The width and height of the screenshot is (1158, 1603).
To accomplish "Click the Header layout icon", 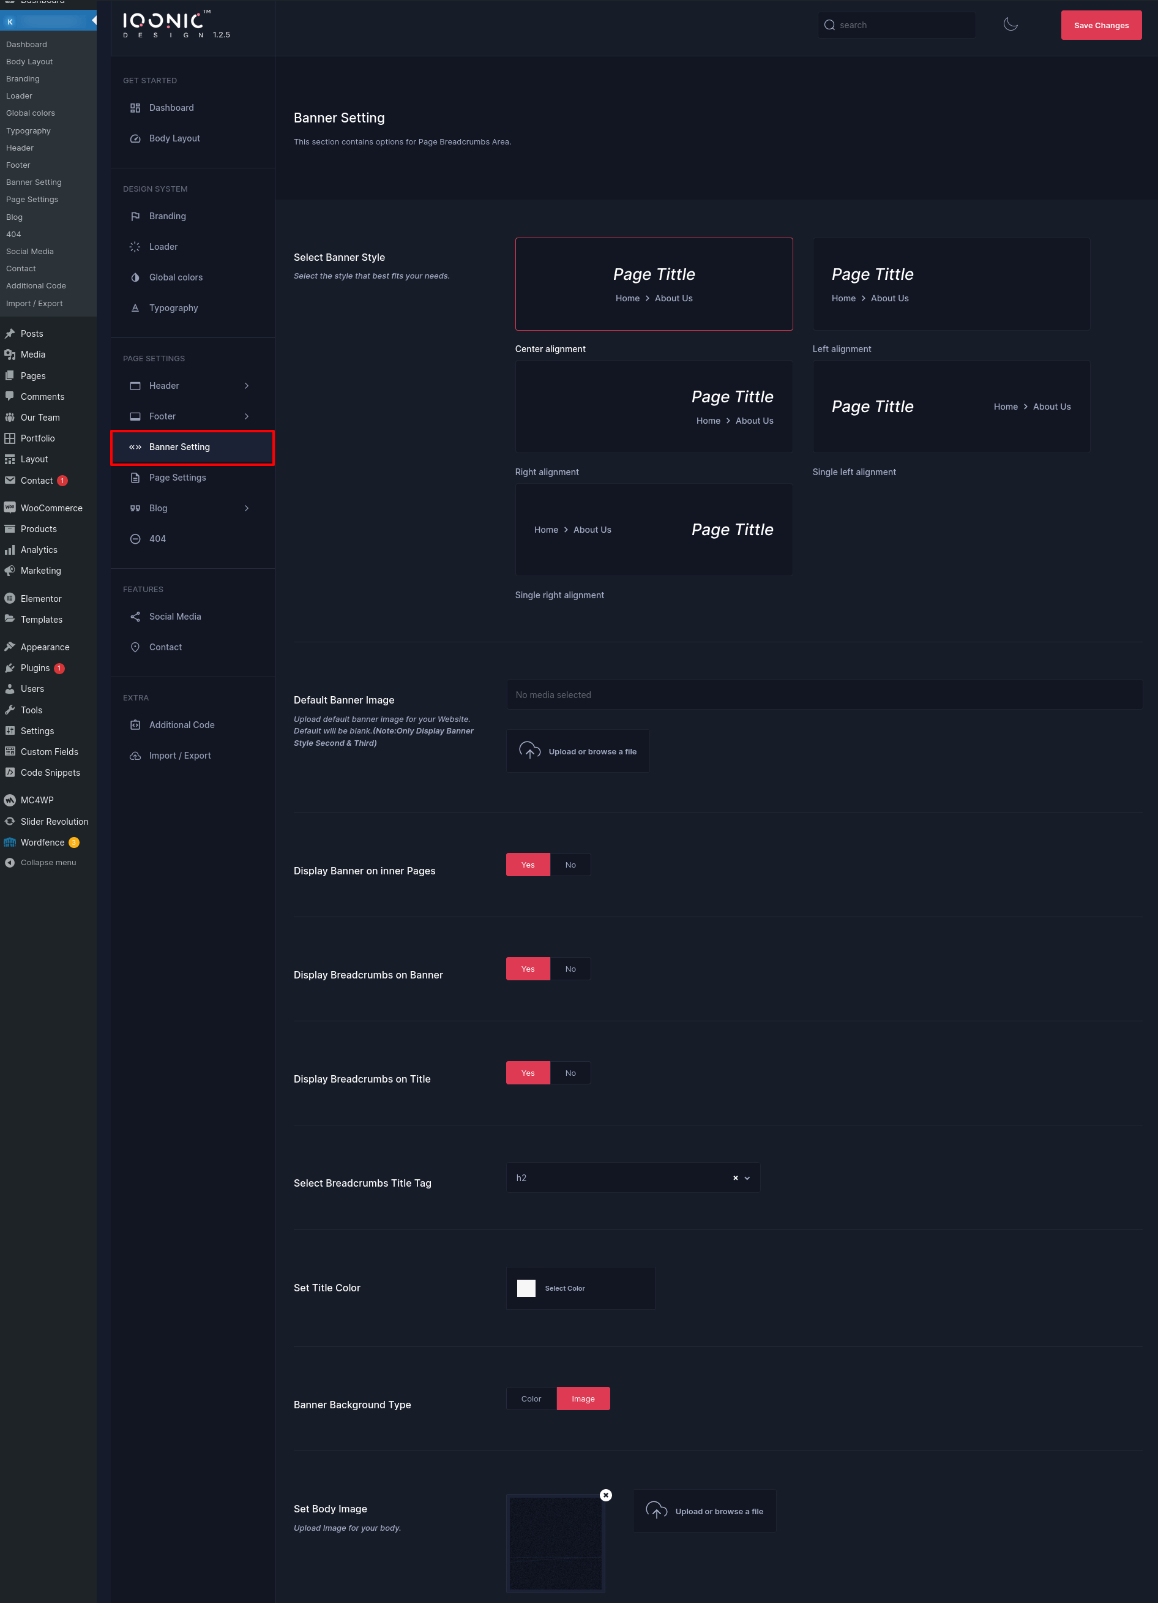I will tap(135, 386).
